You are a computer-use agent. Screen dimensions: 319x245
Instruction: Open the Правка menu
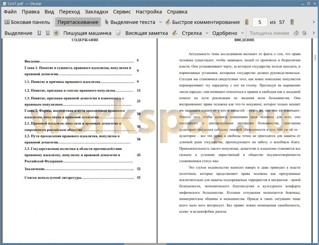click(31, 12)
